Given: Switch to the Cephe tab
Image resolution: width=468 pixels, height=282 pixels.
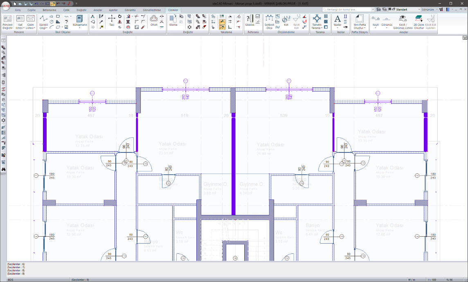Looking at the screenshot, I should (32, 10).
